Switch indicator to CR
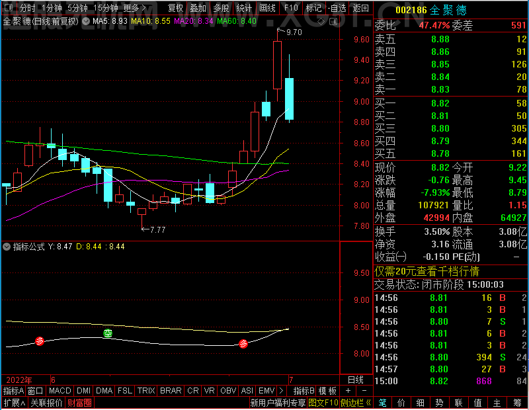This screenshot has width=529, height=410. coord(192,391)
